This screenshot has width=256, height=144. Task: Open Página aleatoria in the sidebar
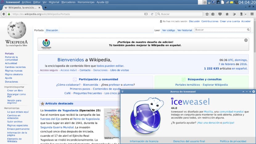click(x=14, y=74)
